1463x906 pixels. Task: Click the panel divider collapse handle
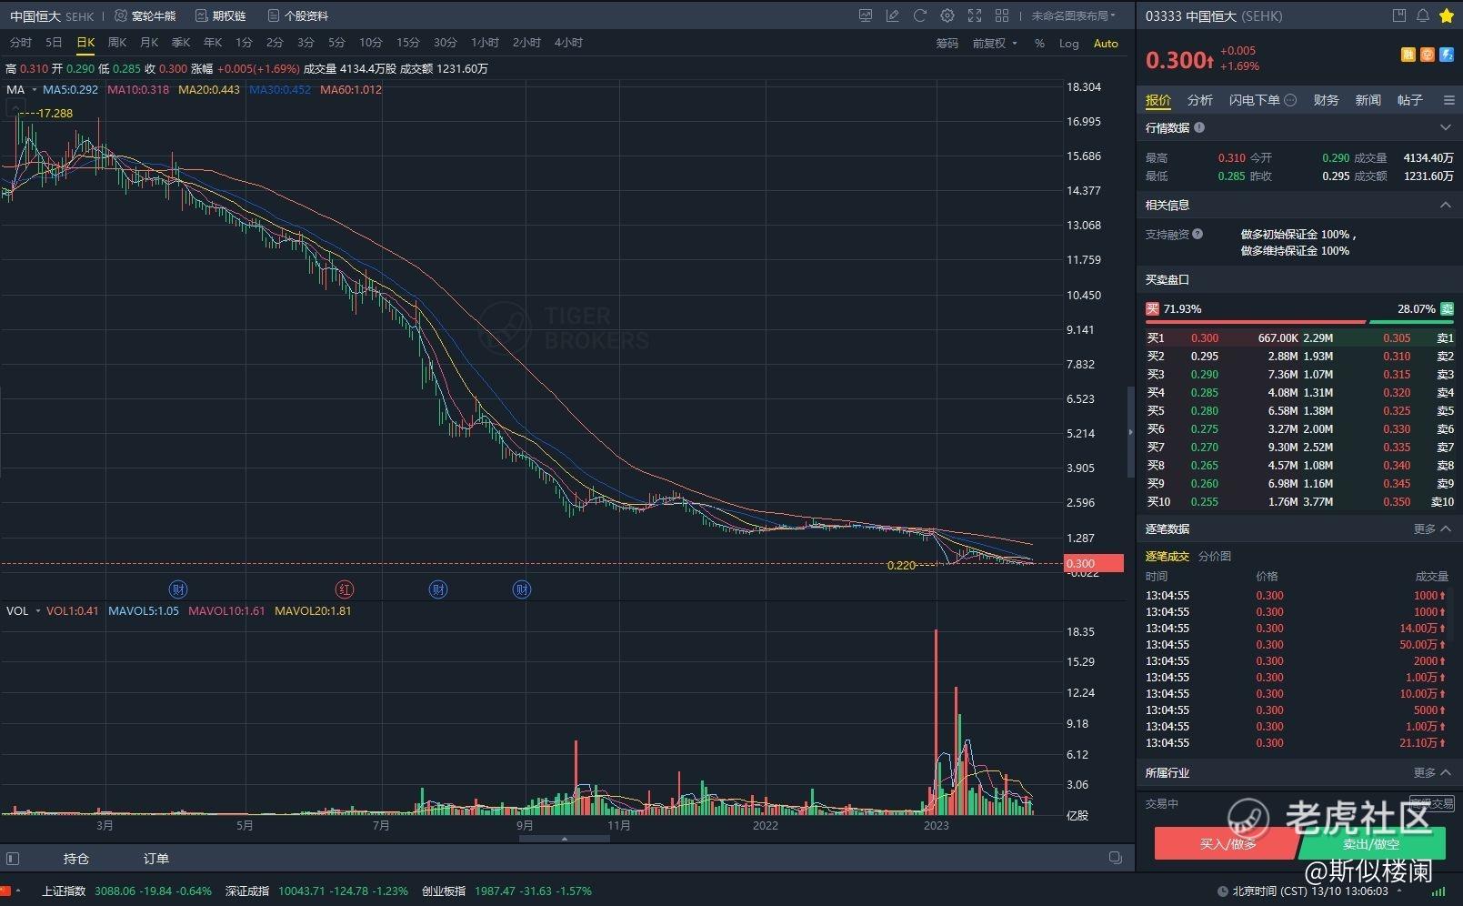(1130, 432)
